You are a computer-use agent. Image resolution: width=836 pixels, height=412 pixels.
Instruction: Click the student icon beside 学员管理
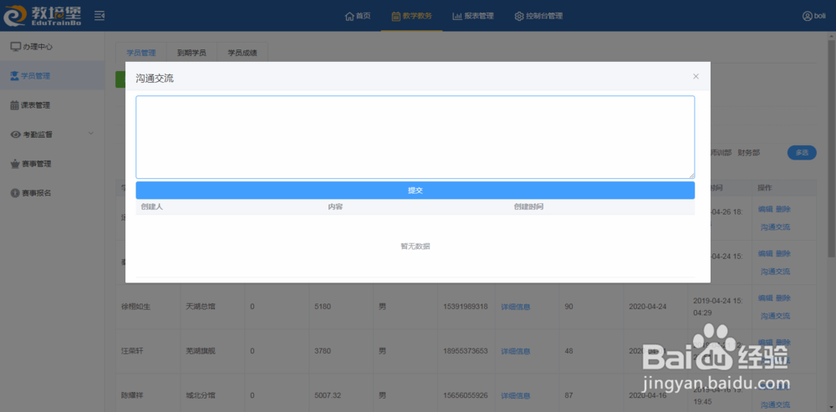15,76
